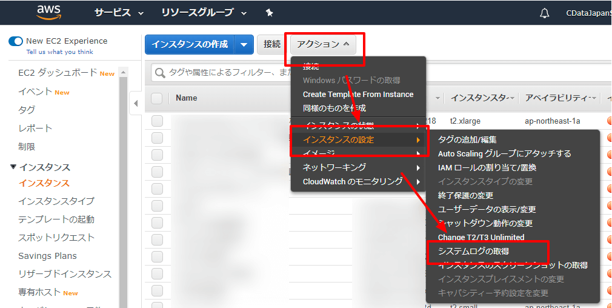The height and width of the screenshot is (308, 612).
Task: Open タグ sidebar link
Action: pos(27,110)
